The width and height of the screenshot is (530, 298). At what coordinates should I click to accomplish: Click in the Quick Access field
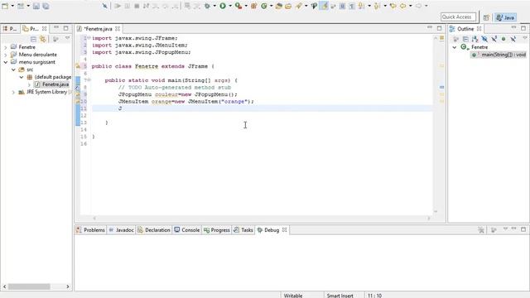[458, 17]
